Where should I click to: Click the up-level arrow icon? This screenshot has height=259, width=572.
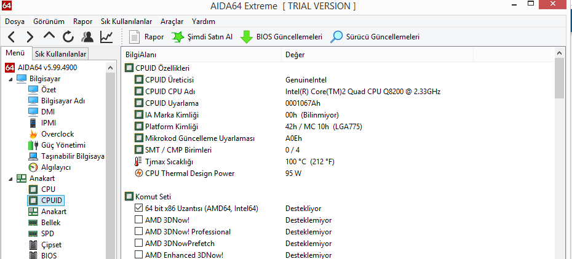click(x=49, y=36)
